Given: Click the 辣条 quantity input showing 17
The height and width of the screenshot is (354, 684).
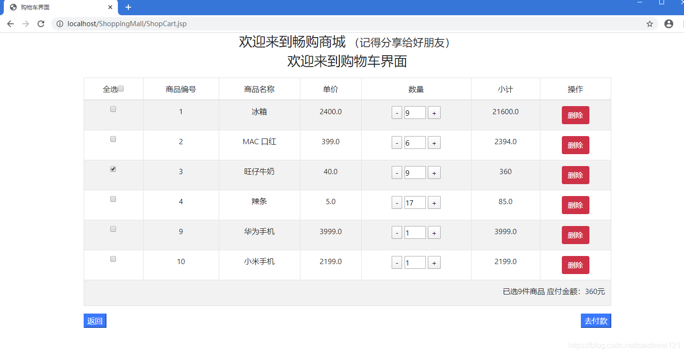Looking at the screenshot, I should coord(415,203).
